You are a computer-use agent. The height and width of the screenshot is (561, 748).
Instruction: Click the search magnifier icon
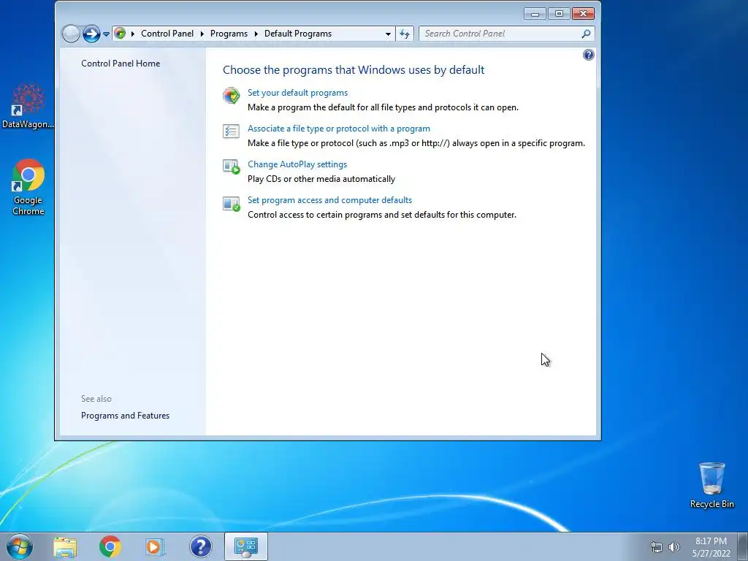click(x=586, y=34)
